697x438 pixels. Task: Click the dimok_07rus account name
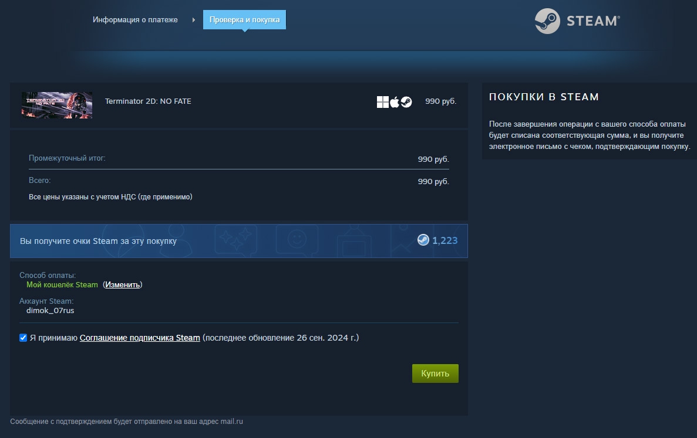[50, 311]
